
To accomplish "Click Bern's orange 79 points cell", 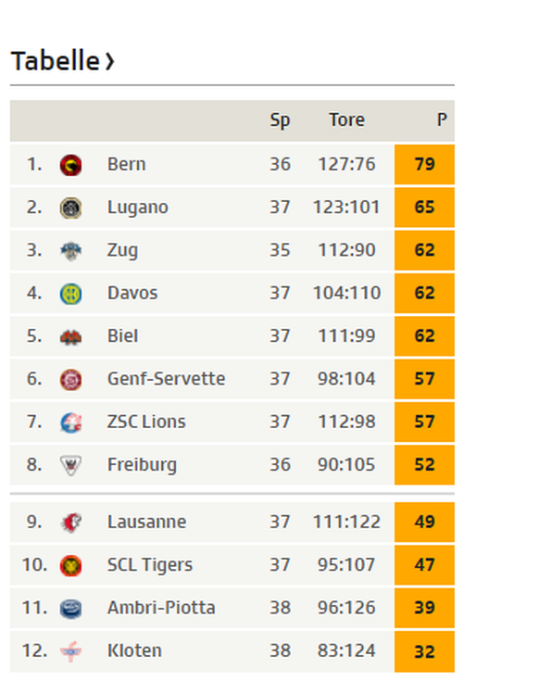I will click(x=424, y=165).
